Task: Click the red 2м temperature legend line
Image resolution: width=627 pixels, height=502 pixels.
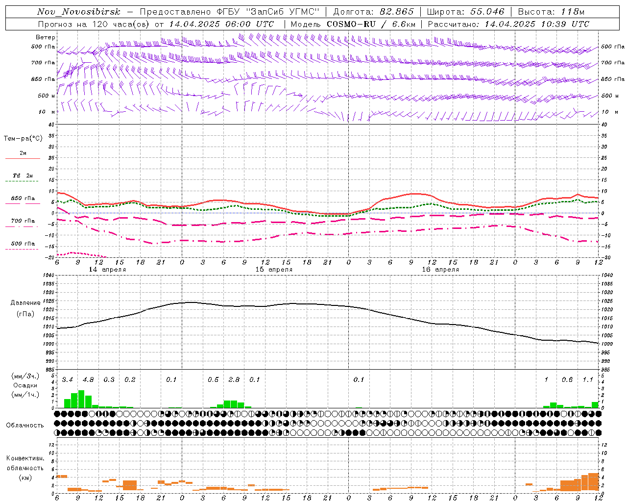Action: (23, 158)
